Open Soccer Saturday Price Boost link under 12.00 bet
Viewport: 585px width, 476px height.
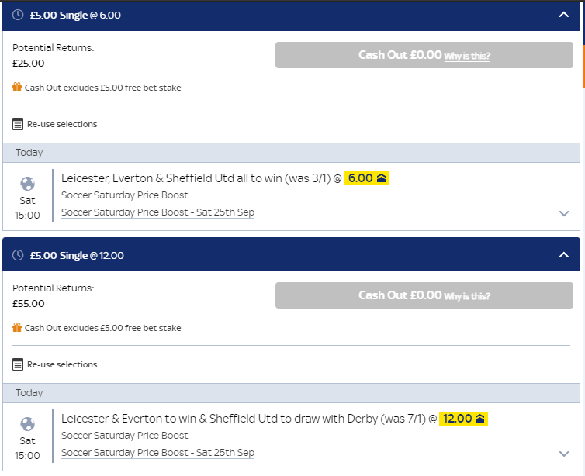(157, 453)
